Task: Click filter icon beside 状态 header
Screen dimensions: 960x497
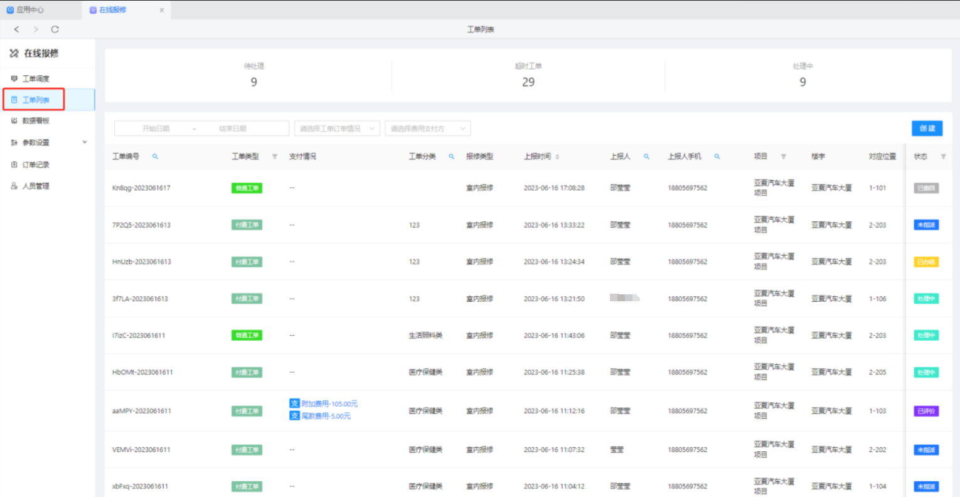Action: click(943, 157)
